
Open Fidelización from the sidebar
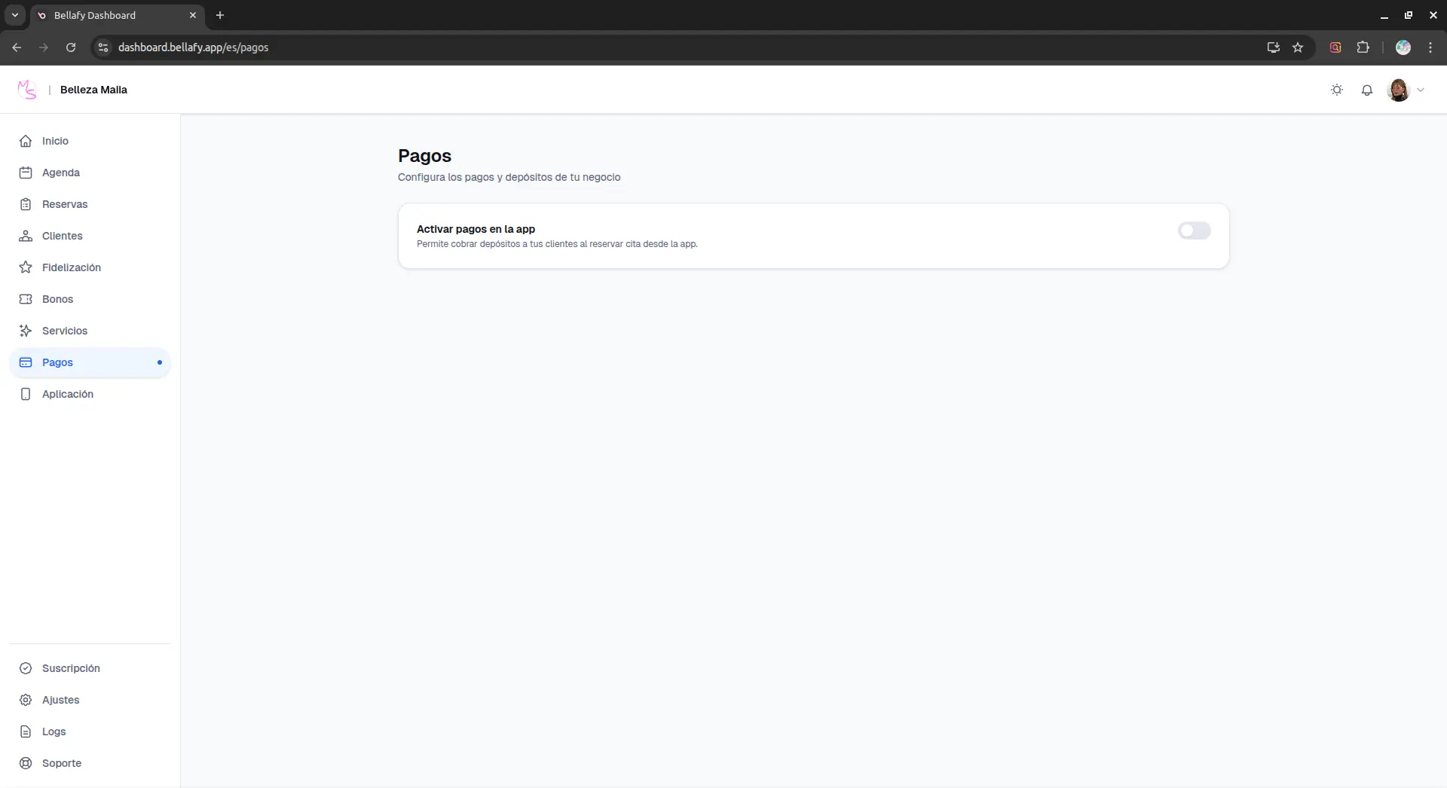coord(72,267)
